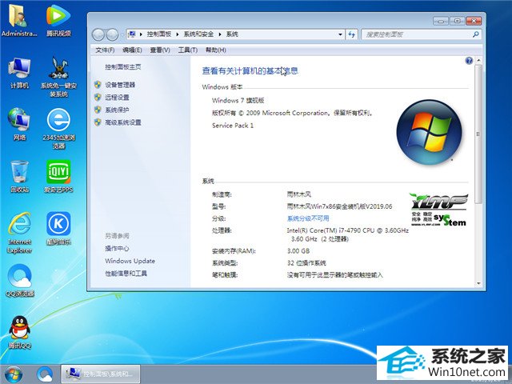The height and width of the screenshot is (384, 512).
Task: Click the vertical scrollbar thumb
Action: (x=478, y=134)
